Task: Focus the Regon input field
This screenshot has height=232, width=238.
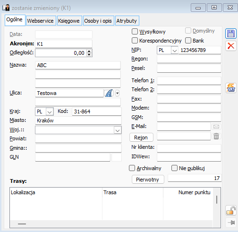Action: pyautogui.click(x=189, y=59)
